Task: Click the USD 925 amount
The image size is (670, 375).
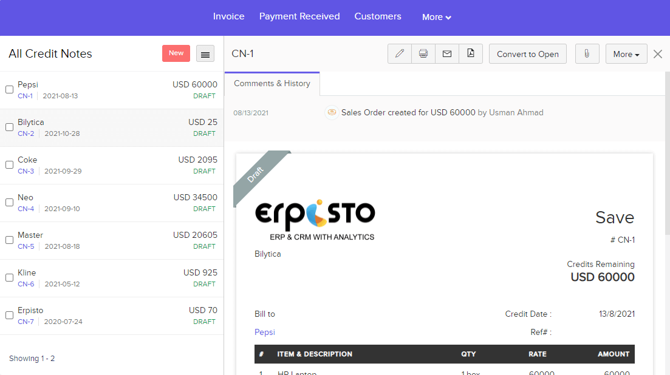Action: coord(200,272)
